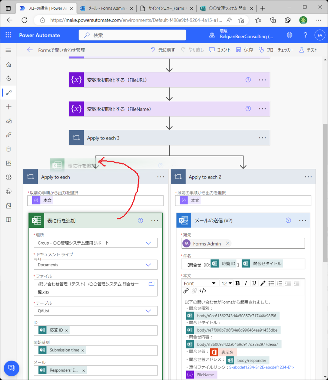The height and width of the screenshot is (380, 328).
Task: Open the menu for 変数を初期化する (FileURL)
Action: tap(262, 80)
